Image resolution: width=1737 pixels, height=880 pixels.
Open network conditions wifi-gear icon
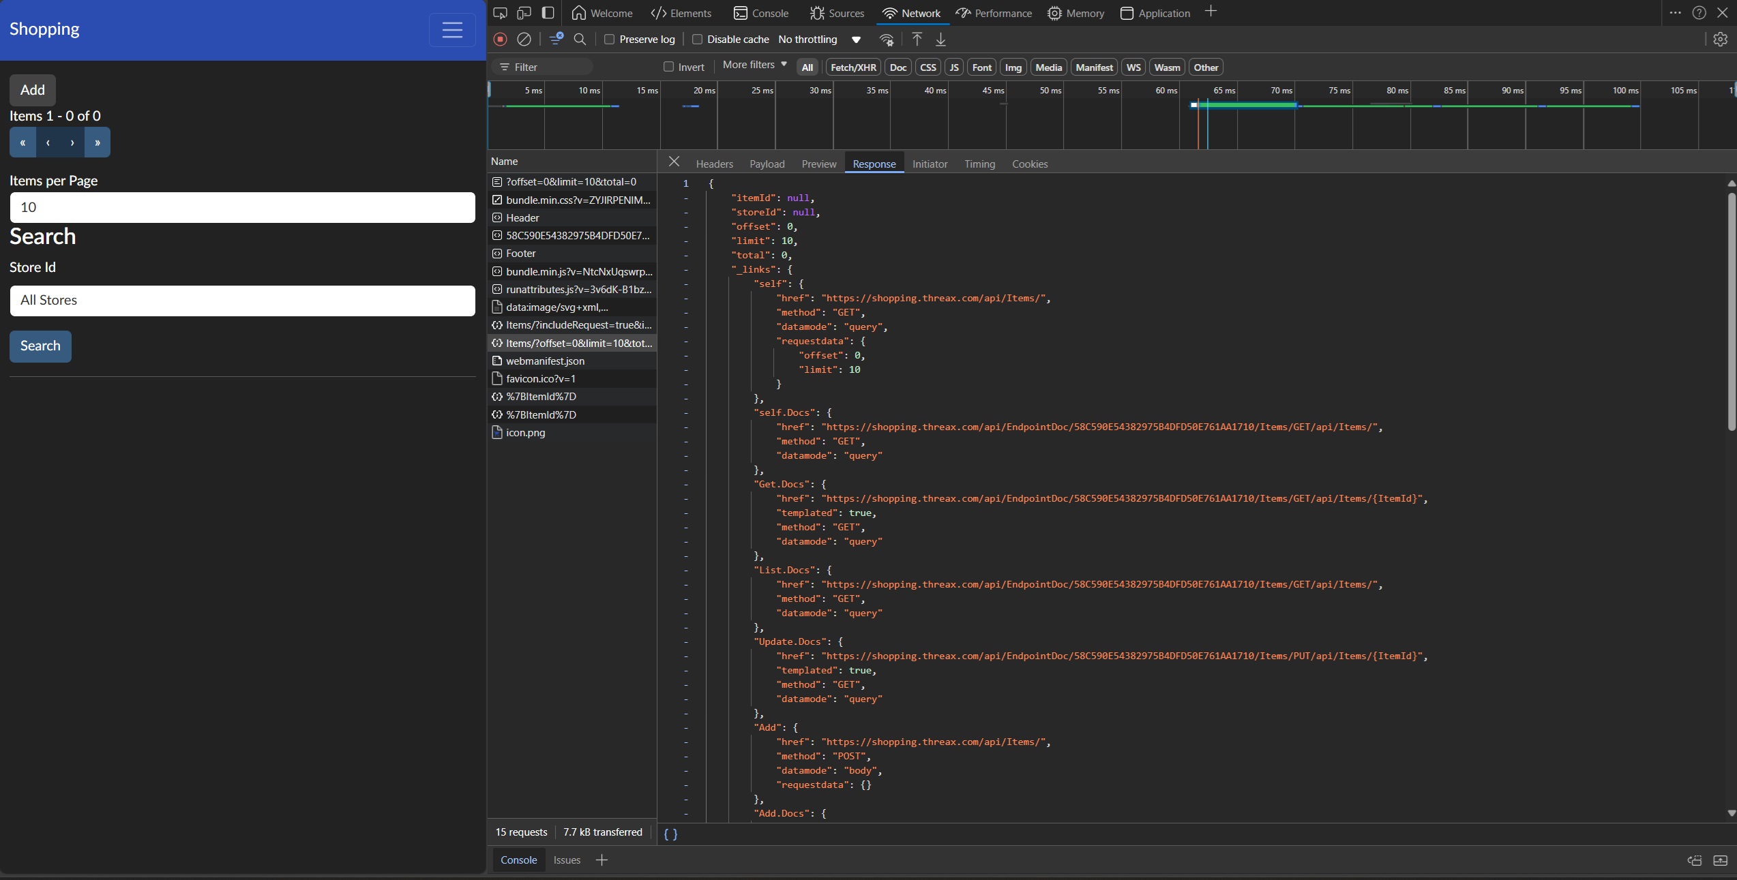pos(887,40)
